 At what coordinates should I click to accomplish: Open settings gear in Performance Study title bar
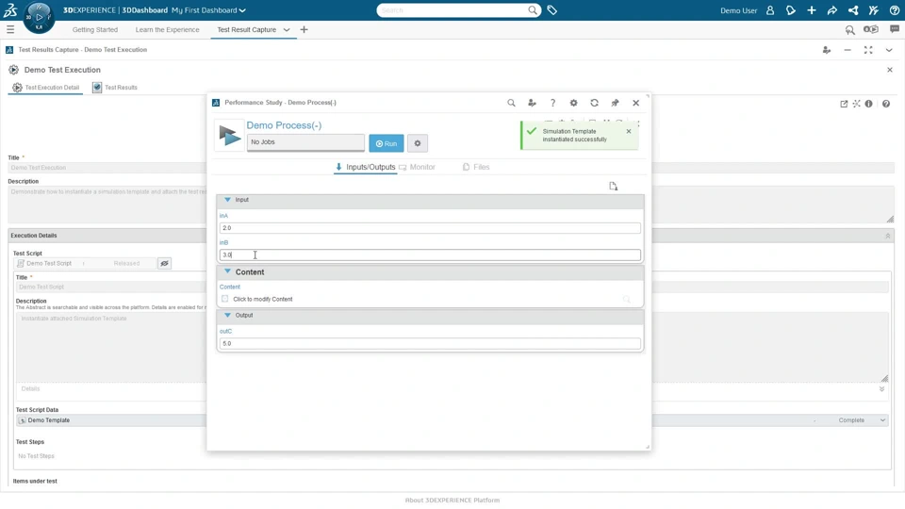[x=573, y=103]
